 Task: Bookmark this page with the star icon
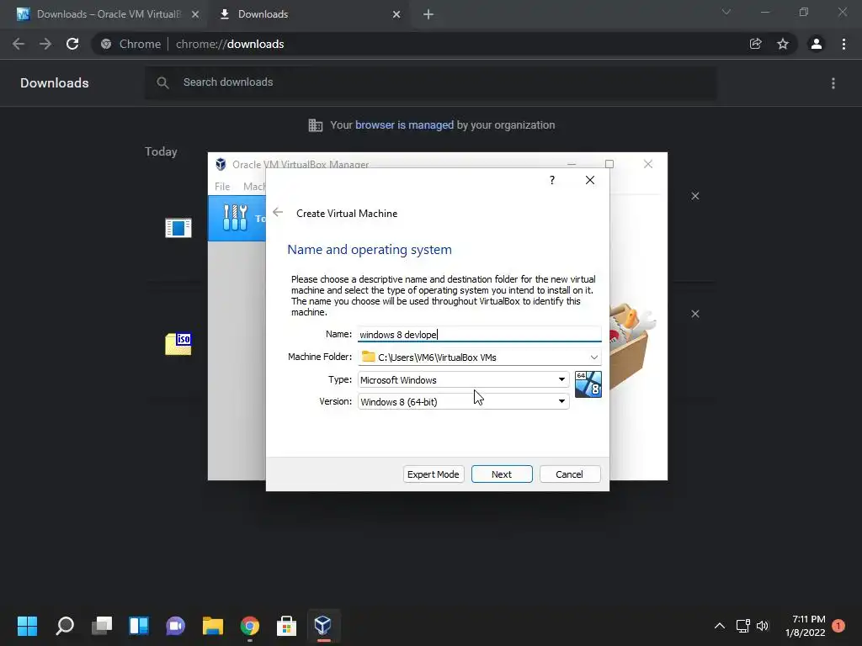click(783, 44)
